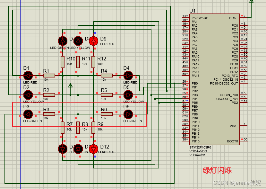The width and height of the screenshot is (266, 189).
Task: Select the dark LED directly below resistor R7
Action: point(63,149)
